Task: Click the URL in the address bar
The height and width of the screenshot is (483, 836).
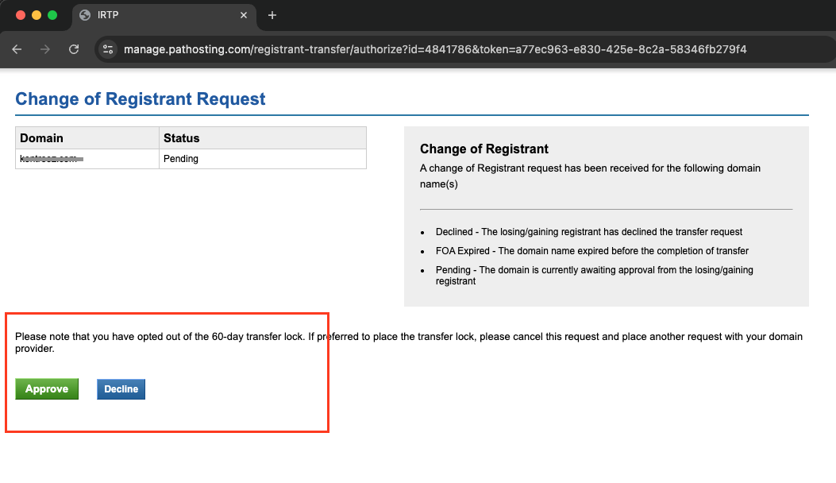Action: (435, 49)
